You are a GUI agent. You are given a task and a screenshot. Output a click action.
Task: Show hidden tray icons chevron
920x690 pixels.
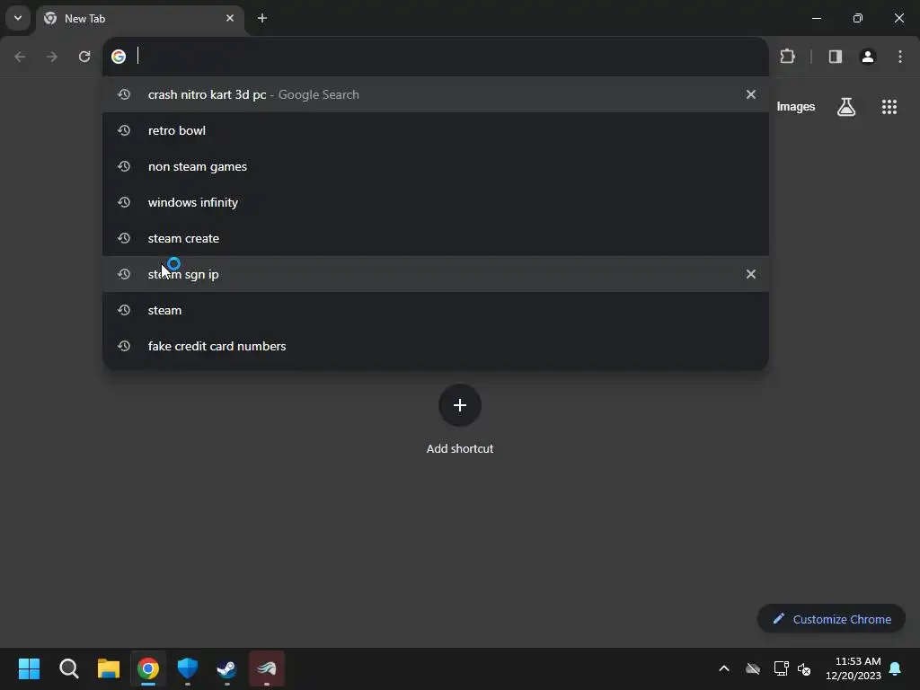tap(724, 668)
